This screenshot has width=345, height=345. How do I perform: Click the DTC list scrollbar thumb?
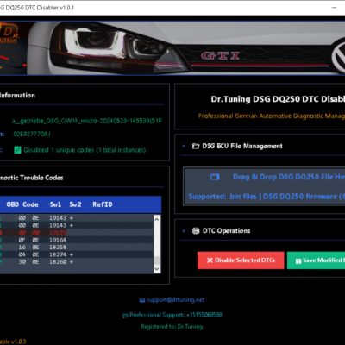[x=157, y=260]
